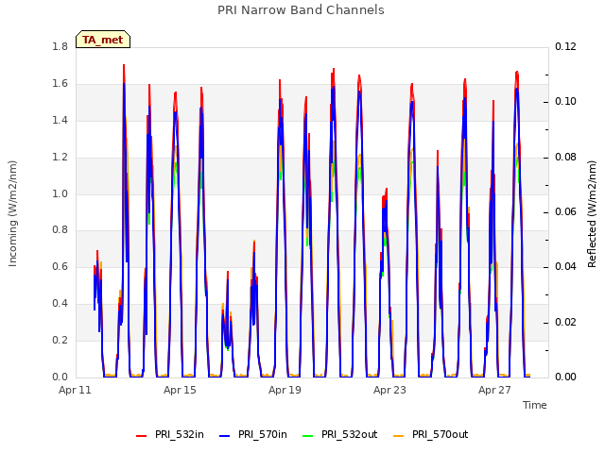
Task: Click the Apr 15 date tick label
Action: (x=180, y=390)
